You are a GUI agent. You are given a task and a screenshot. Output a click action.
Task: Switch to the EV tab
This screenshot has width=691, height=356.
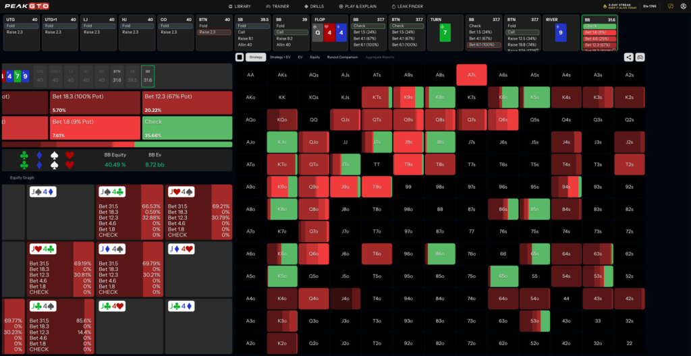pos(300,57)
